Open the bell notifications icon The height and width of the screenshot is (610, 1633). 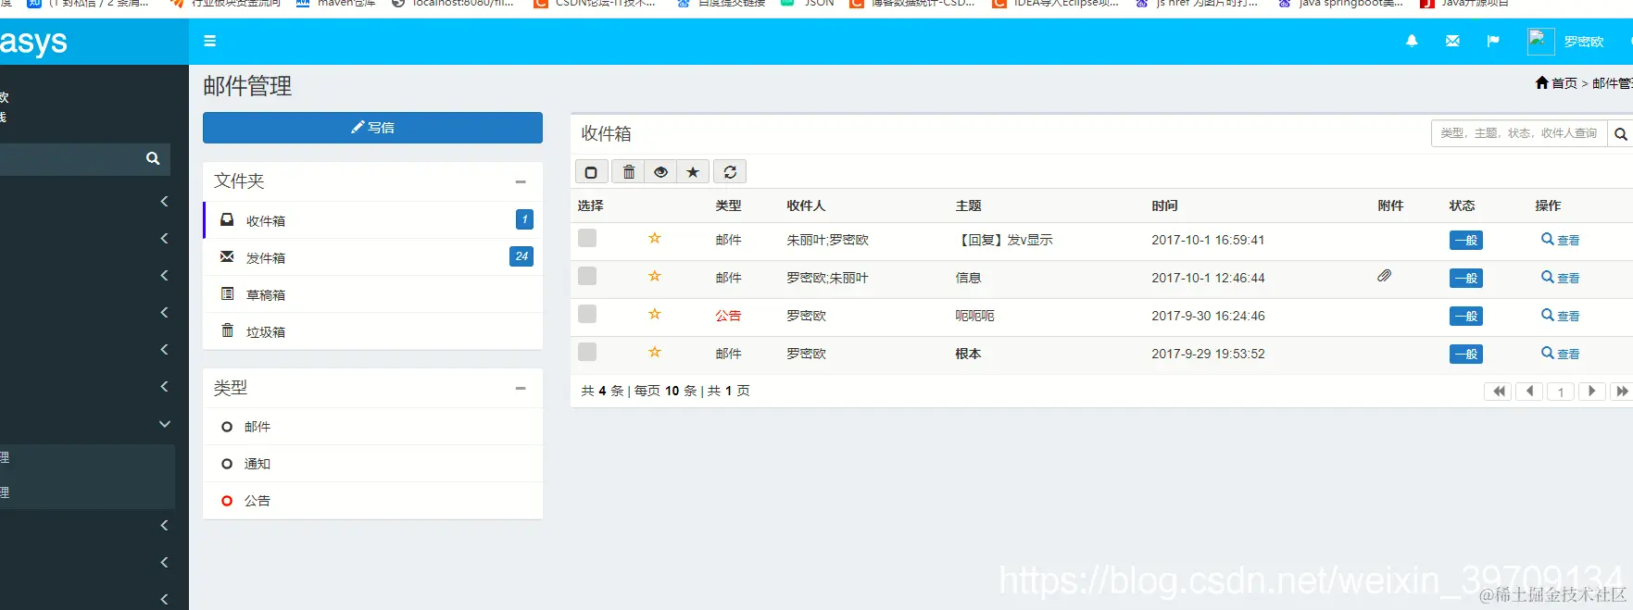(x=1412, y=41)
